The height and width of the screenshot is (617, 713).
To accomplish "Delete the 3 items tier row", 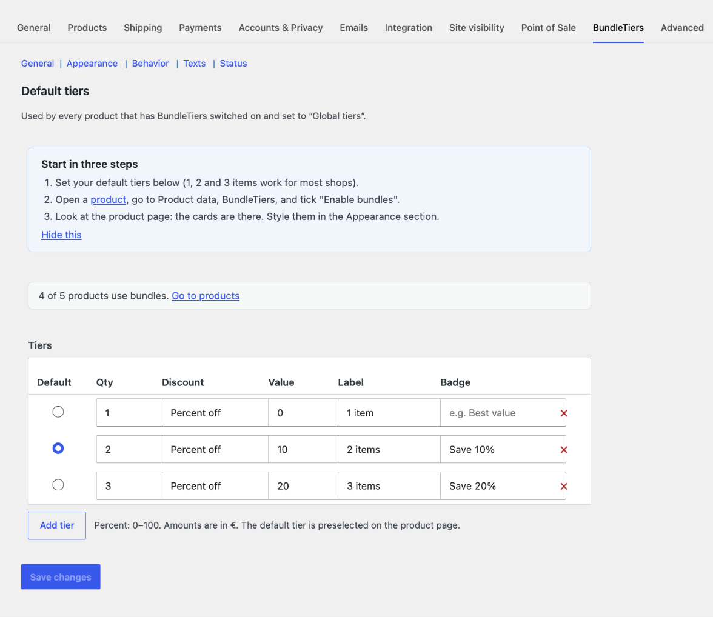I will point(564,486).
